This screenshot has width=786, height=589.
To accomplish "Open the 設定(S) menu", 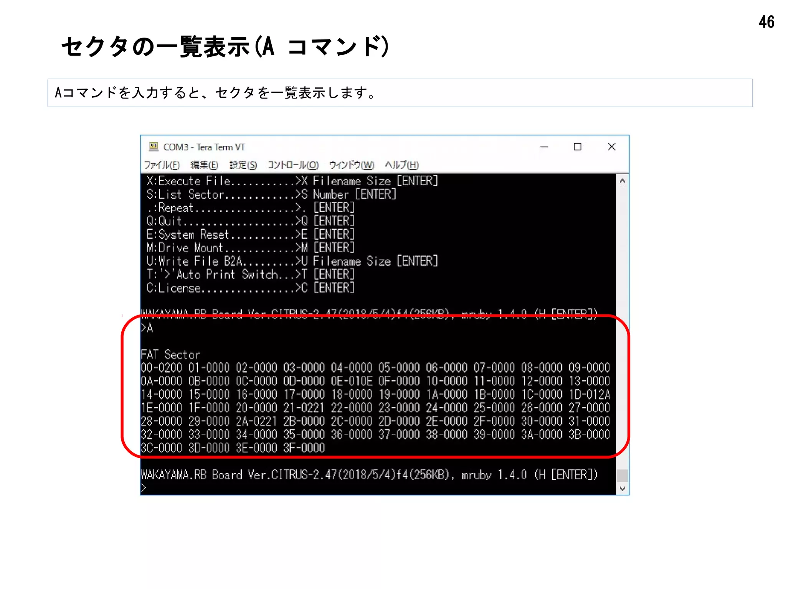I will [x=243, y=165].
